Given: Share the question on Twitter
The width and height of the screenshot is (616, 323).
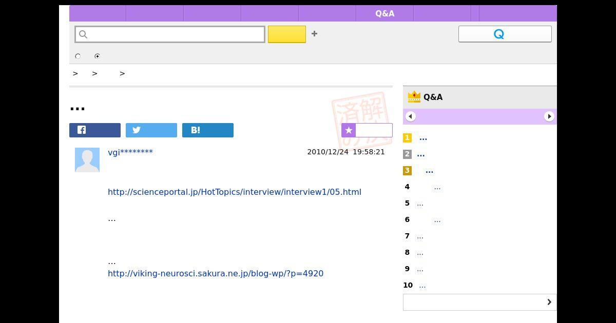Looking at the screenshot, I should pyautogui.click(x=151, y=130).
